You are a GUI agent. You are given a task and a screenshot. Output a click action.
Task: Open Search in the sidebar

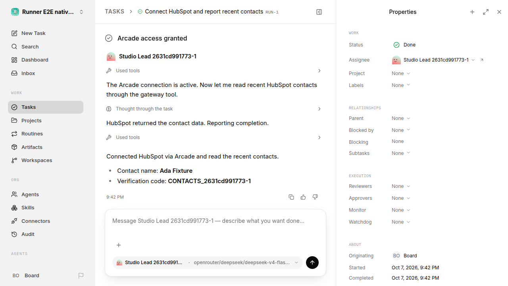(46, 46)
